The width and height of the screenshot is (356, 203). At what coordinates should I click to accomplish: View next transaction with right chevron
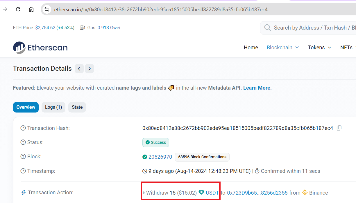tap(90, 69)
